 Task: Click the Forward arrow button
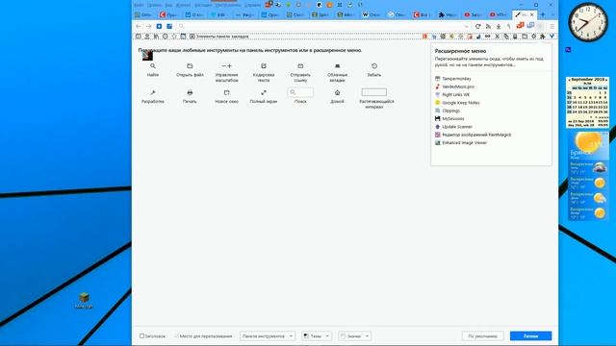[148, 26]
